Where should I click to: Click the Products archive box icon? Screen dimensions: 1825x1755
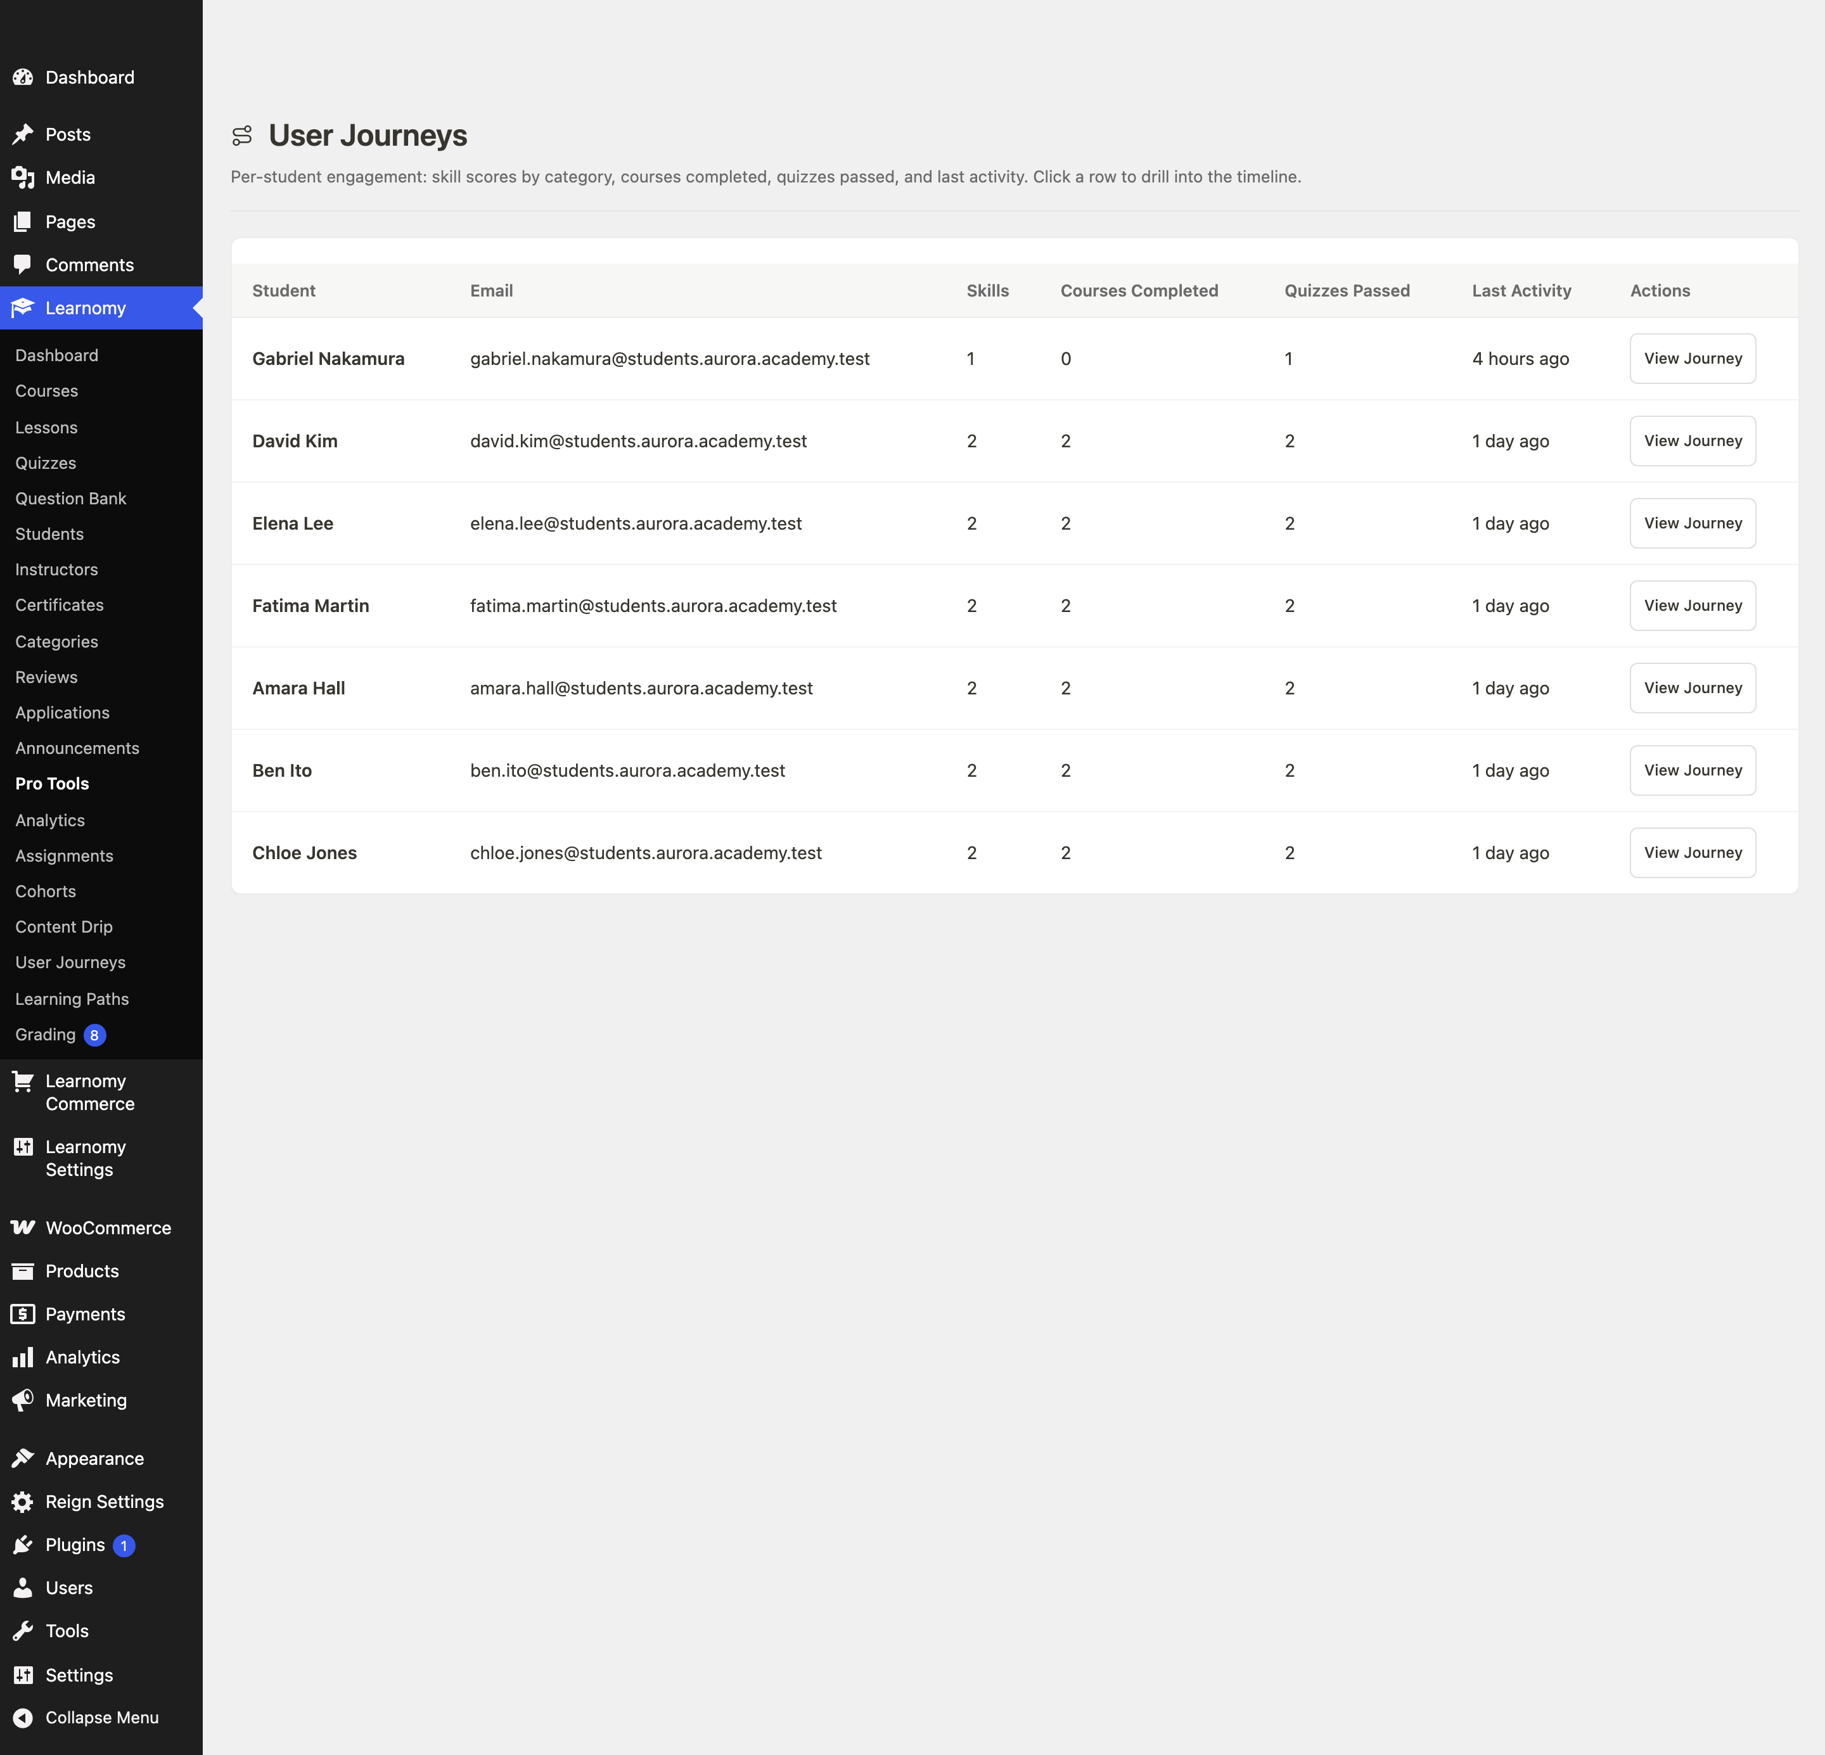23,1271
